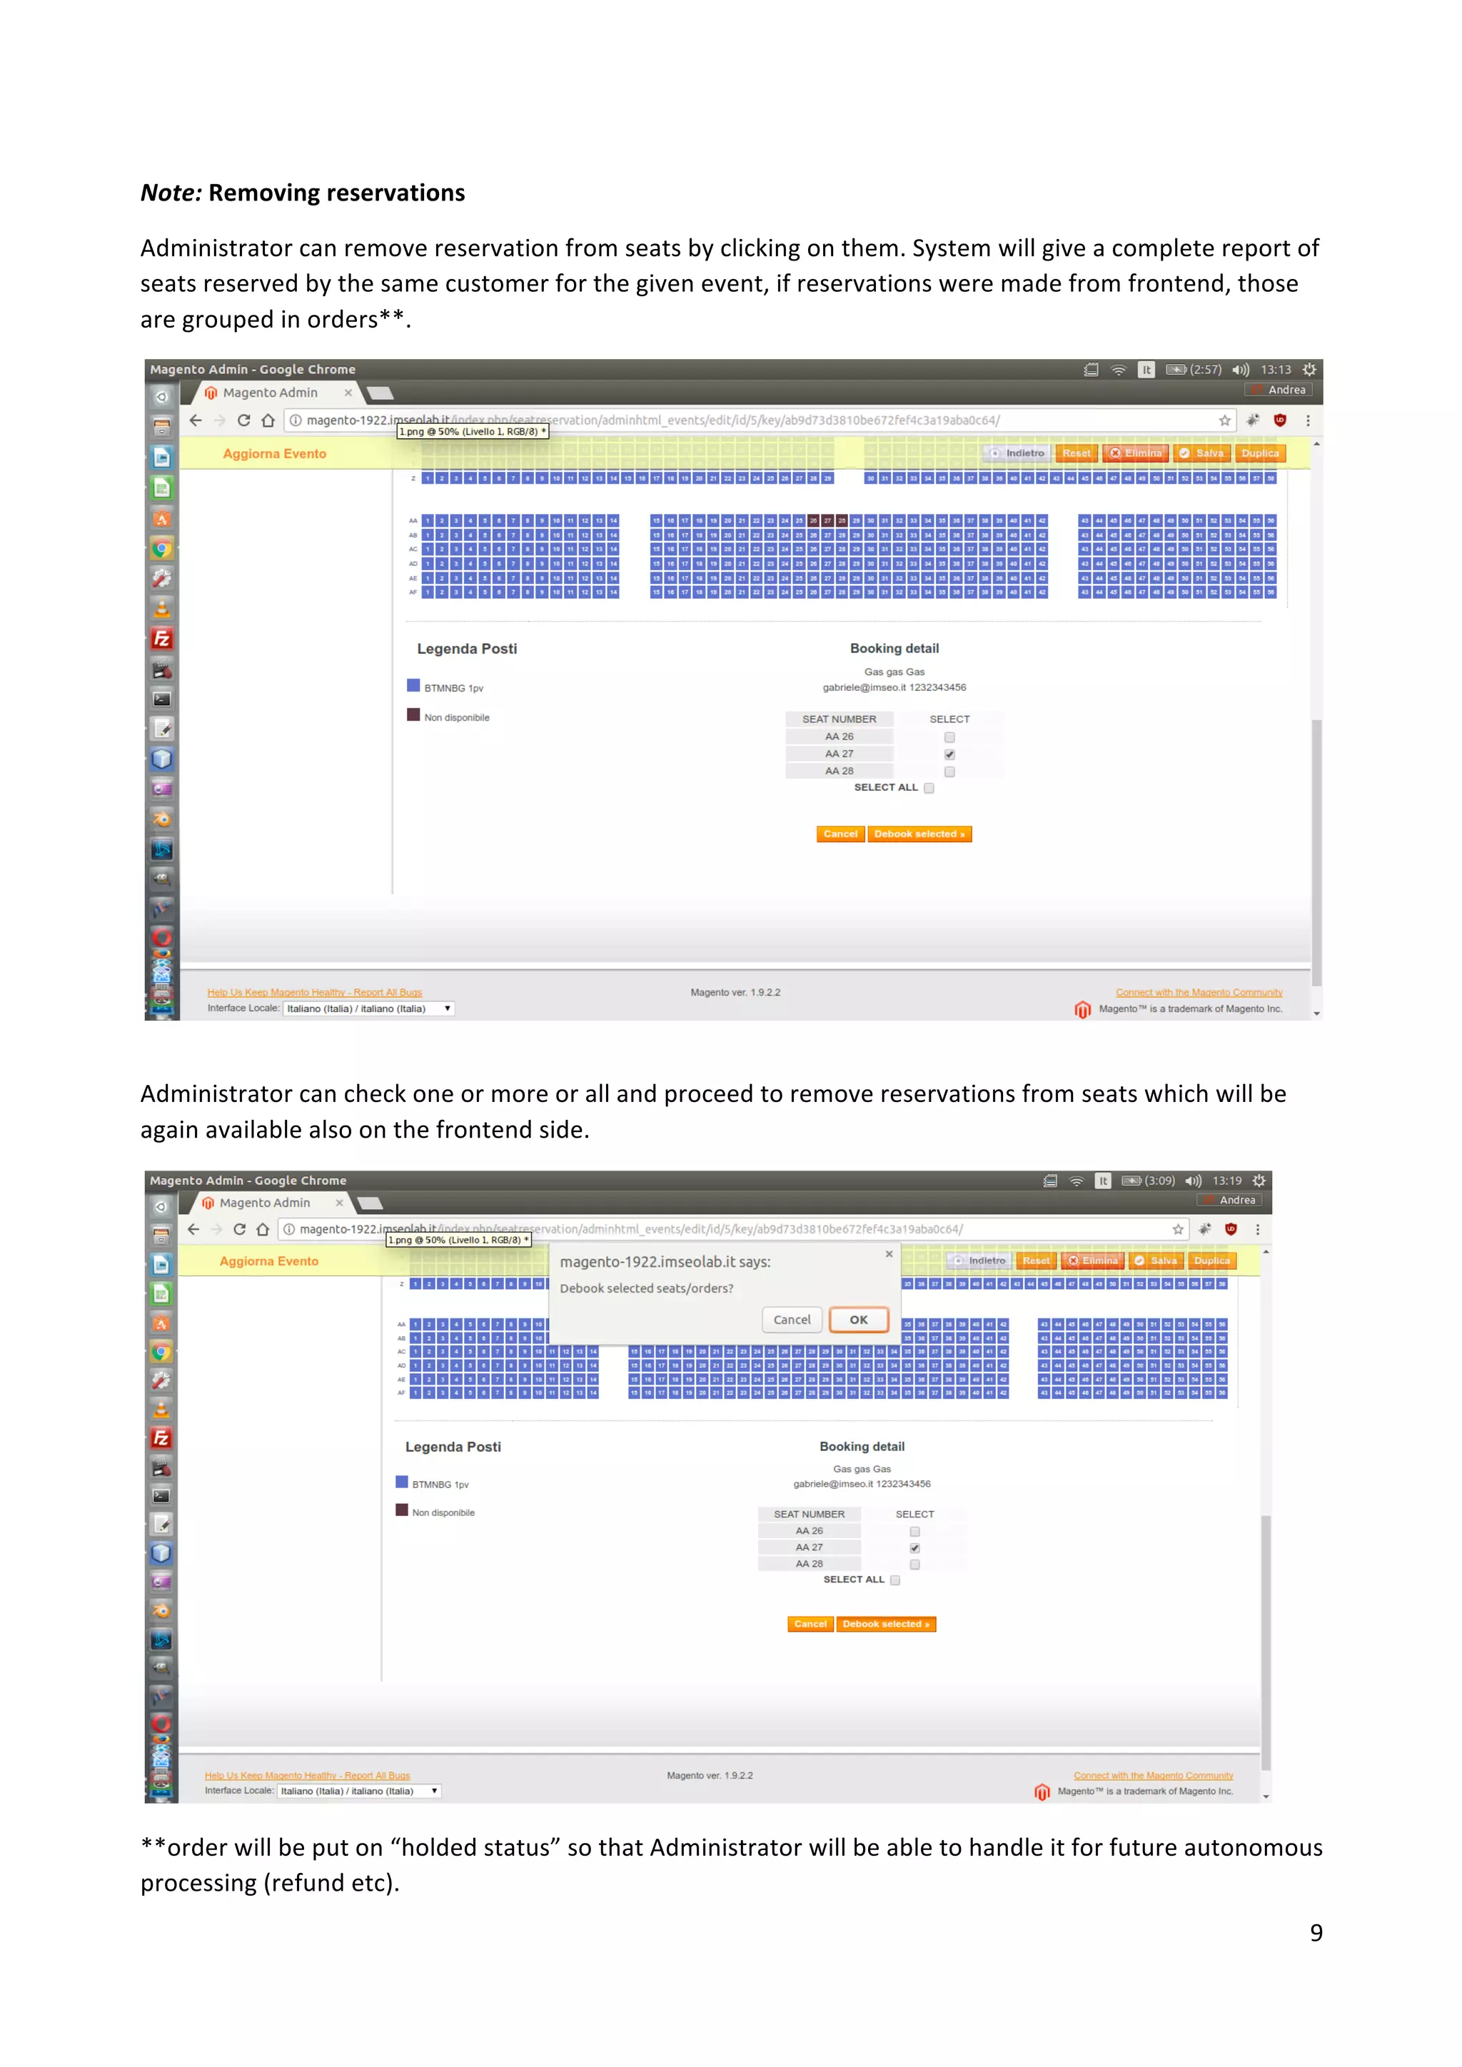Click the new tab button in second screenshot
The height and width of the screenshot is (2067, 1462).
(370, 1203)
